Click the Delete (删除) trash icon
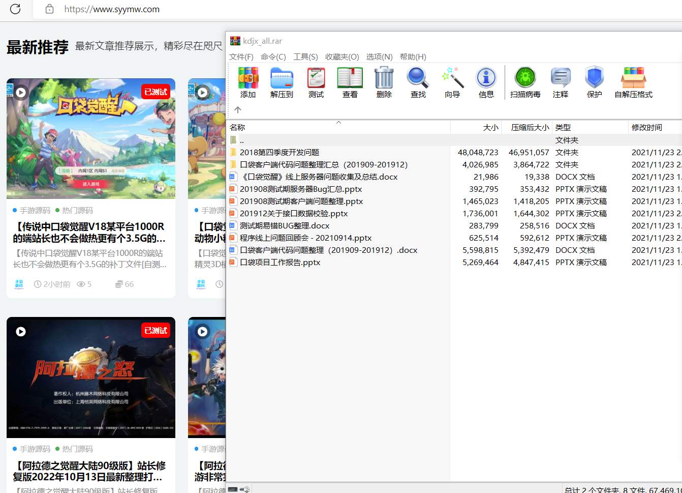The height and width of the screenshot is (493, 682). coord(384,82)
